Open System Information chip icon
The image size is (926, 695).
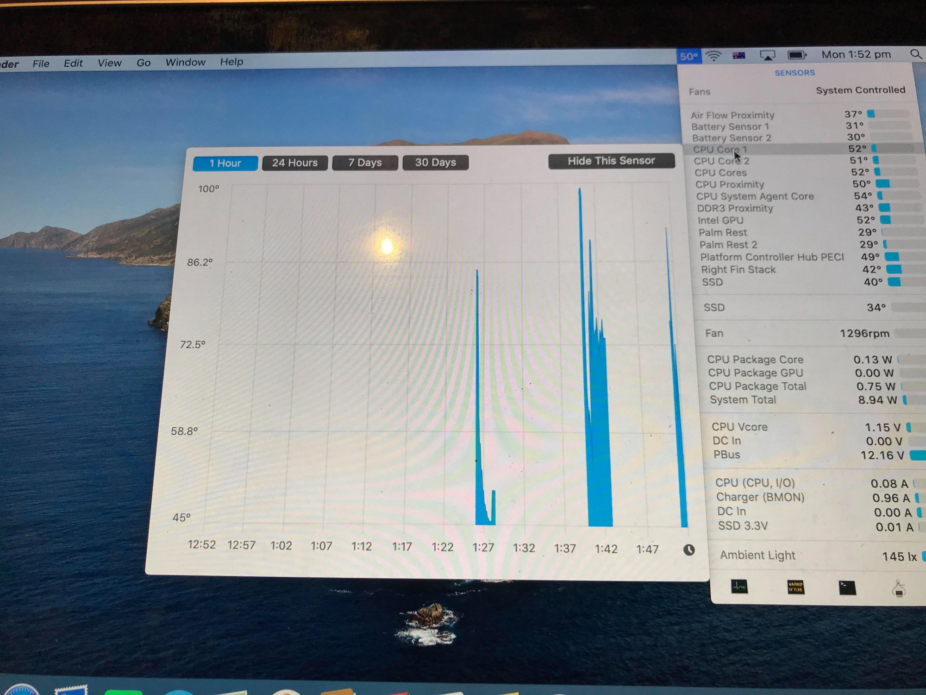click(x=899, y=589)
